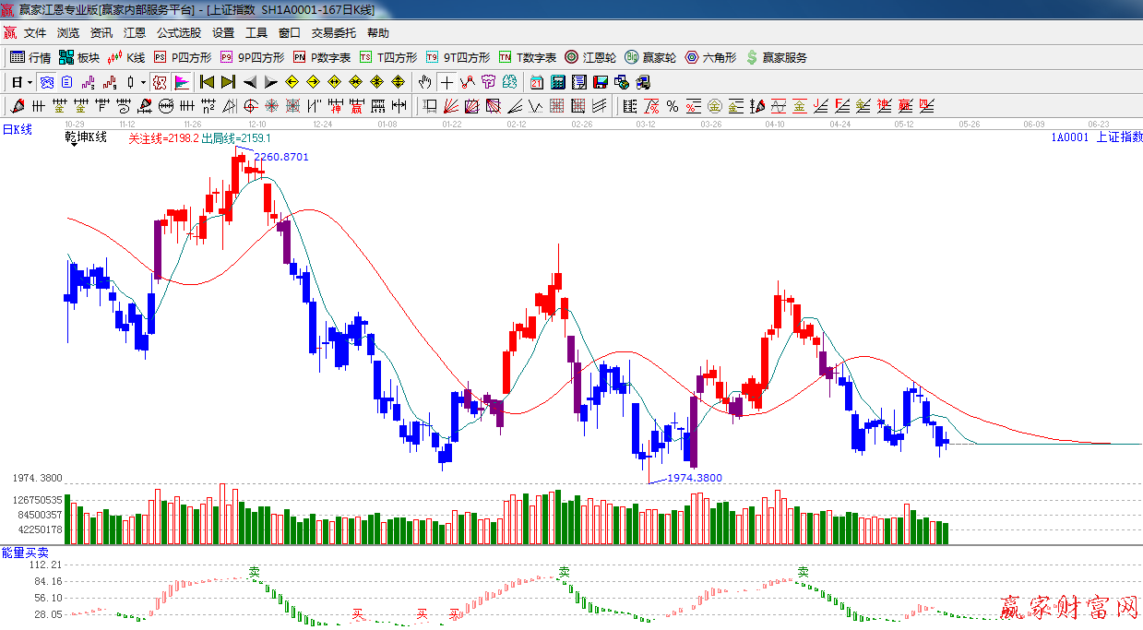Select the red Gann fan lines tool
1143x630 pixels.
pyautogui.click(x=451, y=106)
